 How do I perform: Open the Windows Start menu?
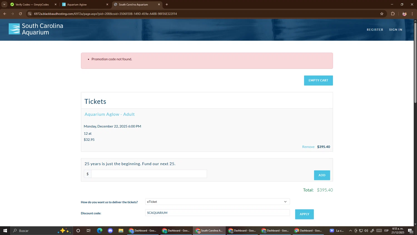pyautogui.click(x=5, y=231)
